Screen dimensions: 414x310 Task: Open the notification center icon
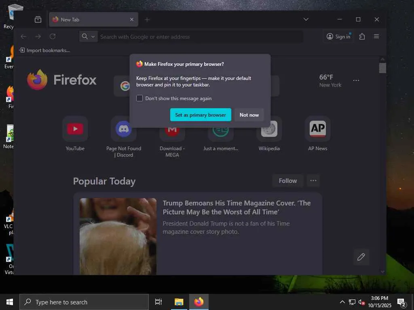[x=401, y=302]
